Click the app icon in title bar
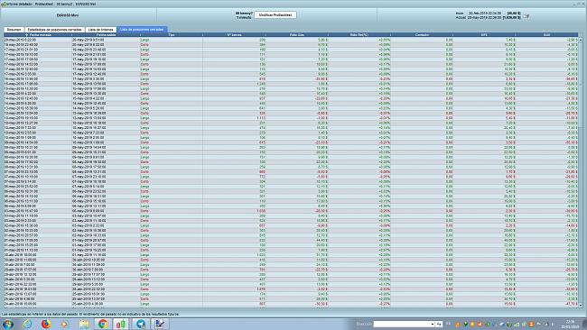Screen dimensions: 587x330 click(x=4, y=4)
